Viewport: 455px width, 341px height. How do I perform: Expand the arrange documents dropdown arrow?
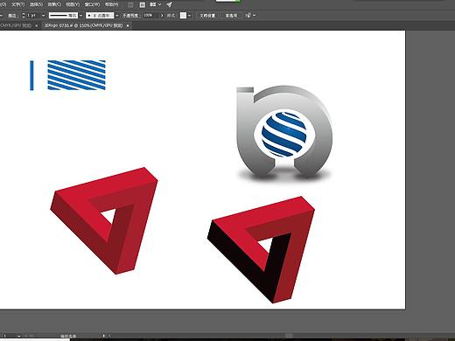[159, 4]
